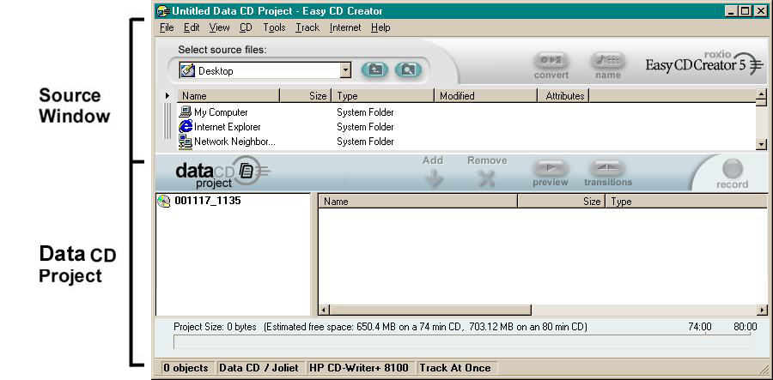Open the Edit menu
773x380 pixels.
point(192,27)
